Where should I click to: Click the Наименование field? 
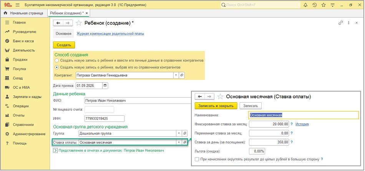(304, 115)
